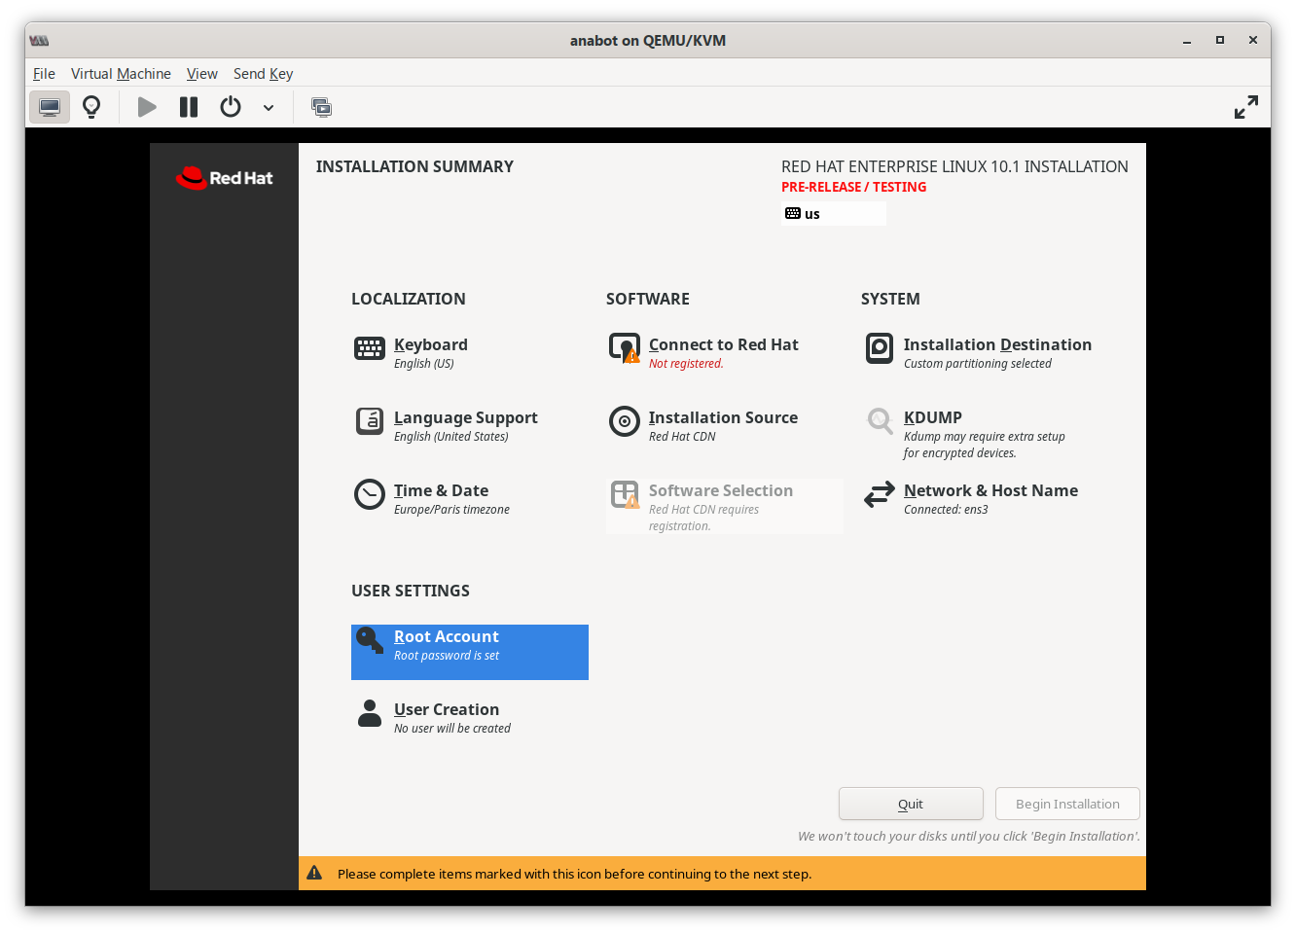Click 'INSTALLATION SUMMARY' heading
1296x934 pixels.
tap(414, 166)
